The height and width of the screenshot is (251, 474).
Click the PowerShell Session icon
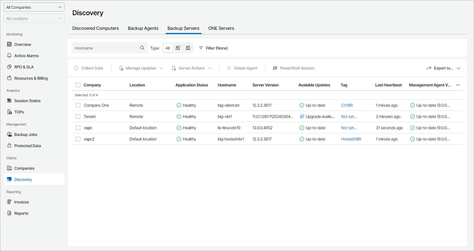[x=275, y=68]
